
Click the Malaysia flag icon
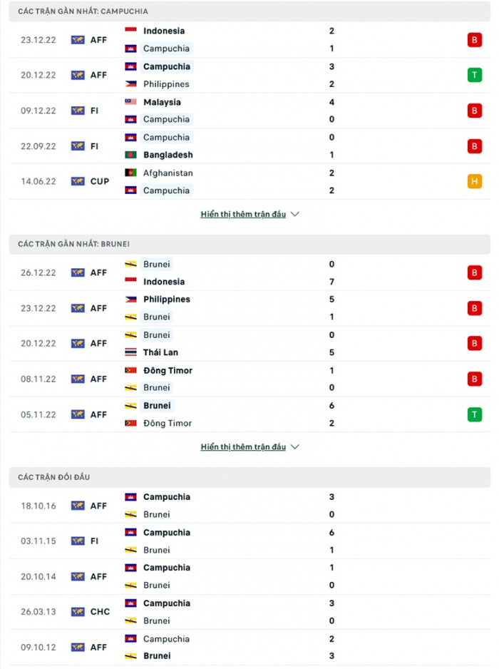tap(130, 102)
